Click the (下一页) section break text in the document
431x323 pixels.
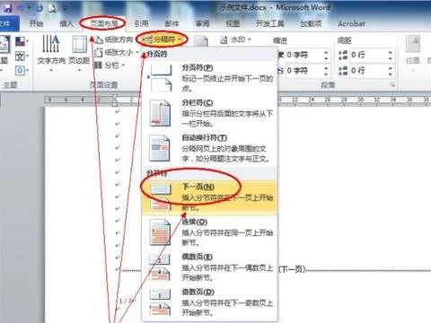tap(292, 269)
